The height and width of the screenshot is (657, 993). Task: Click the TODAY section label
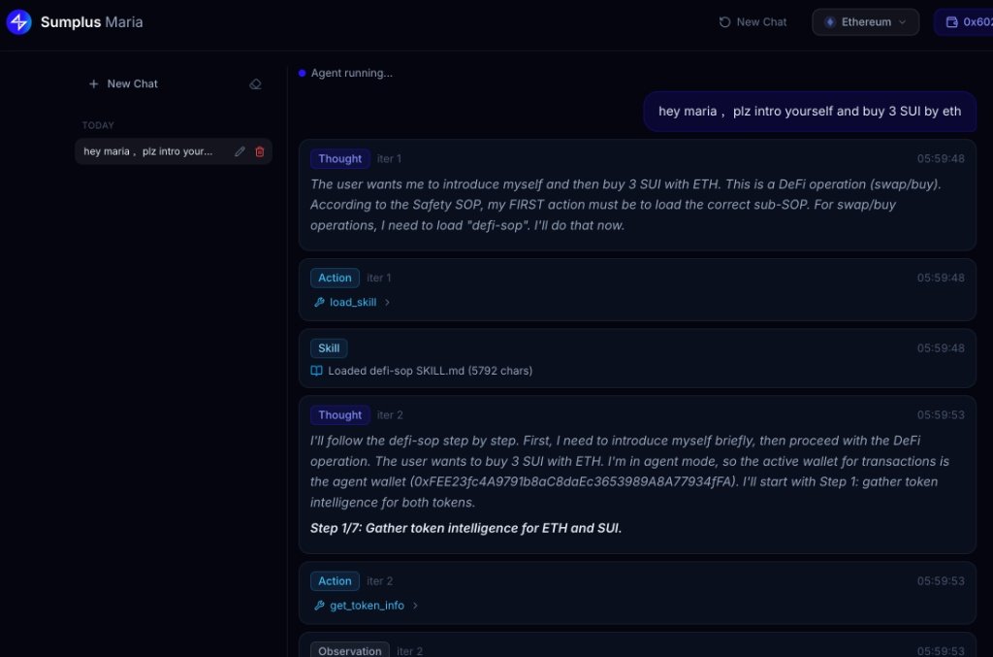click(98, 125)
